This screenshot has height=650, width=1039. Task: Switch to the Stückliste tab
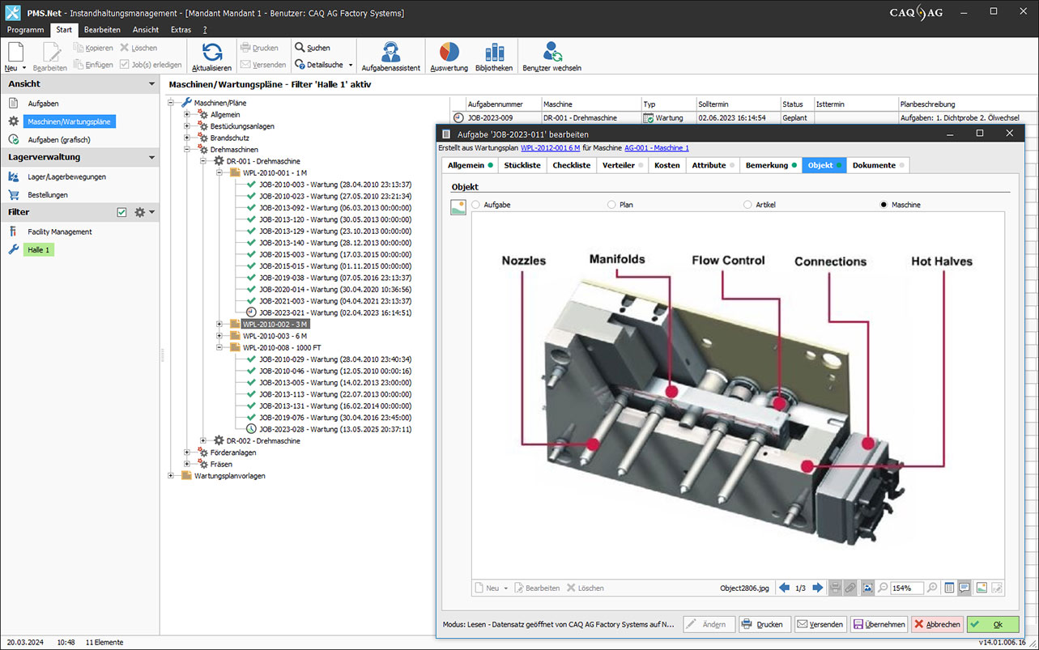tap(522, 165)
